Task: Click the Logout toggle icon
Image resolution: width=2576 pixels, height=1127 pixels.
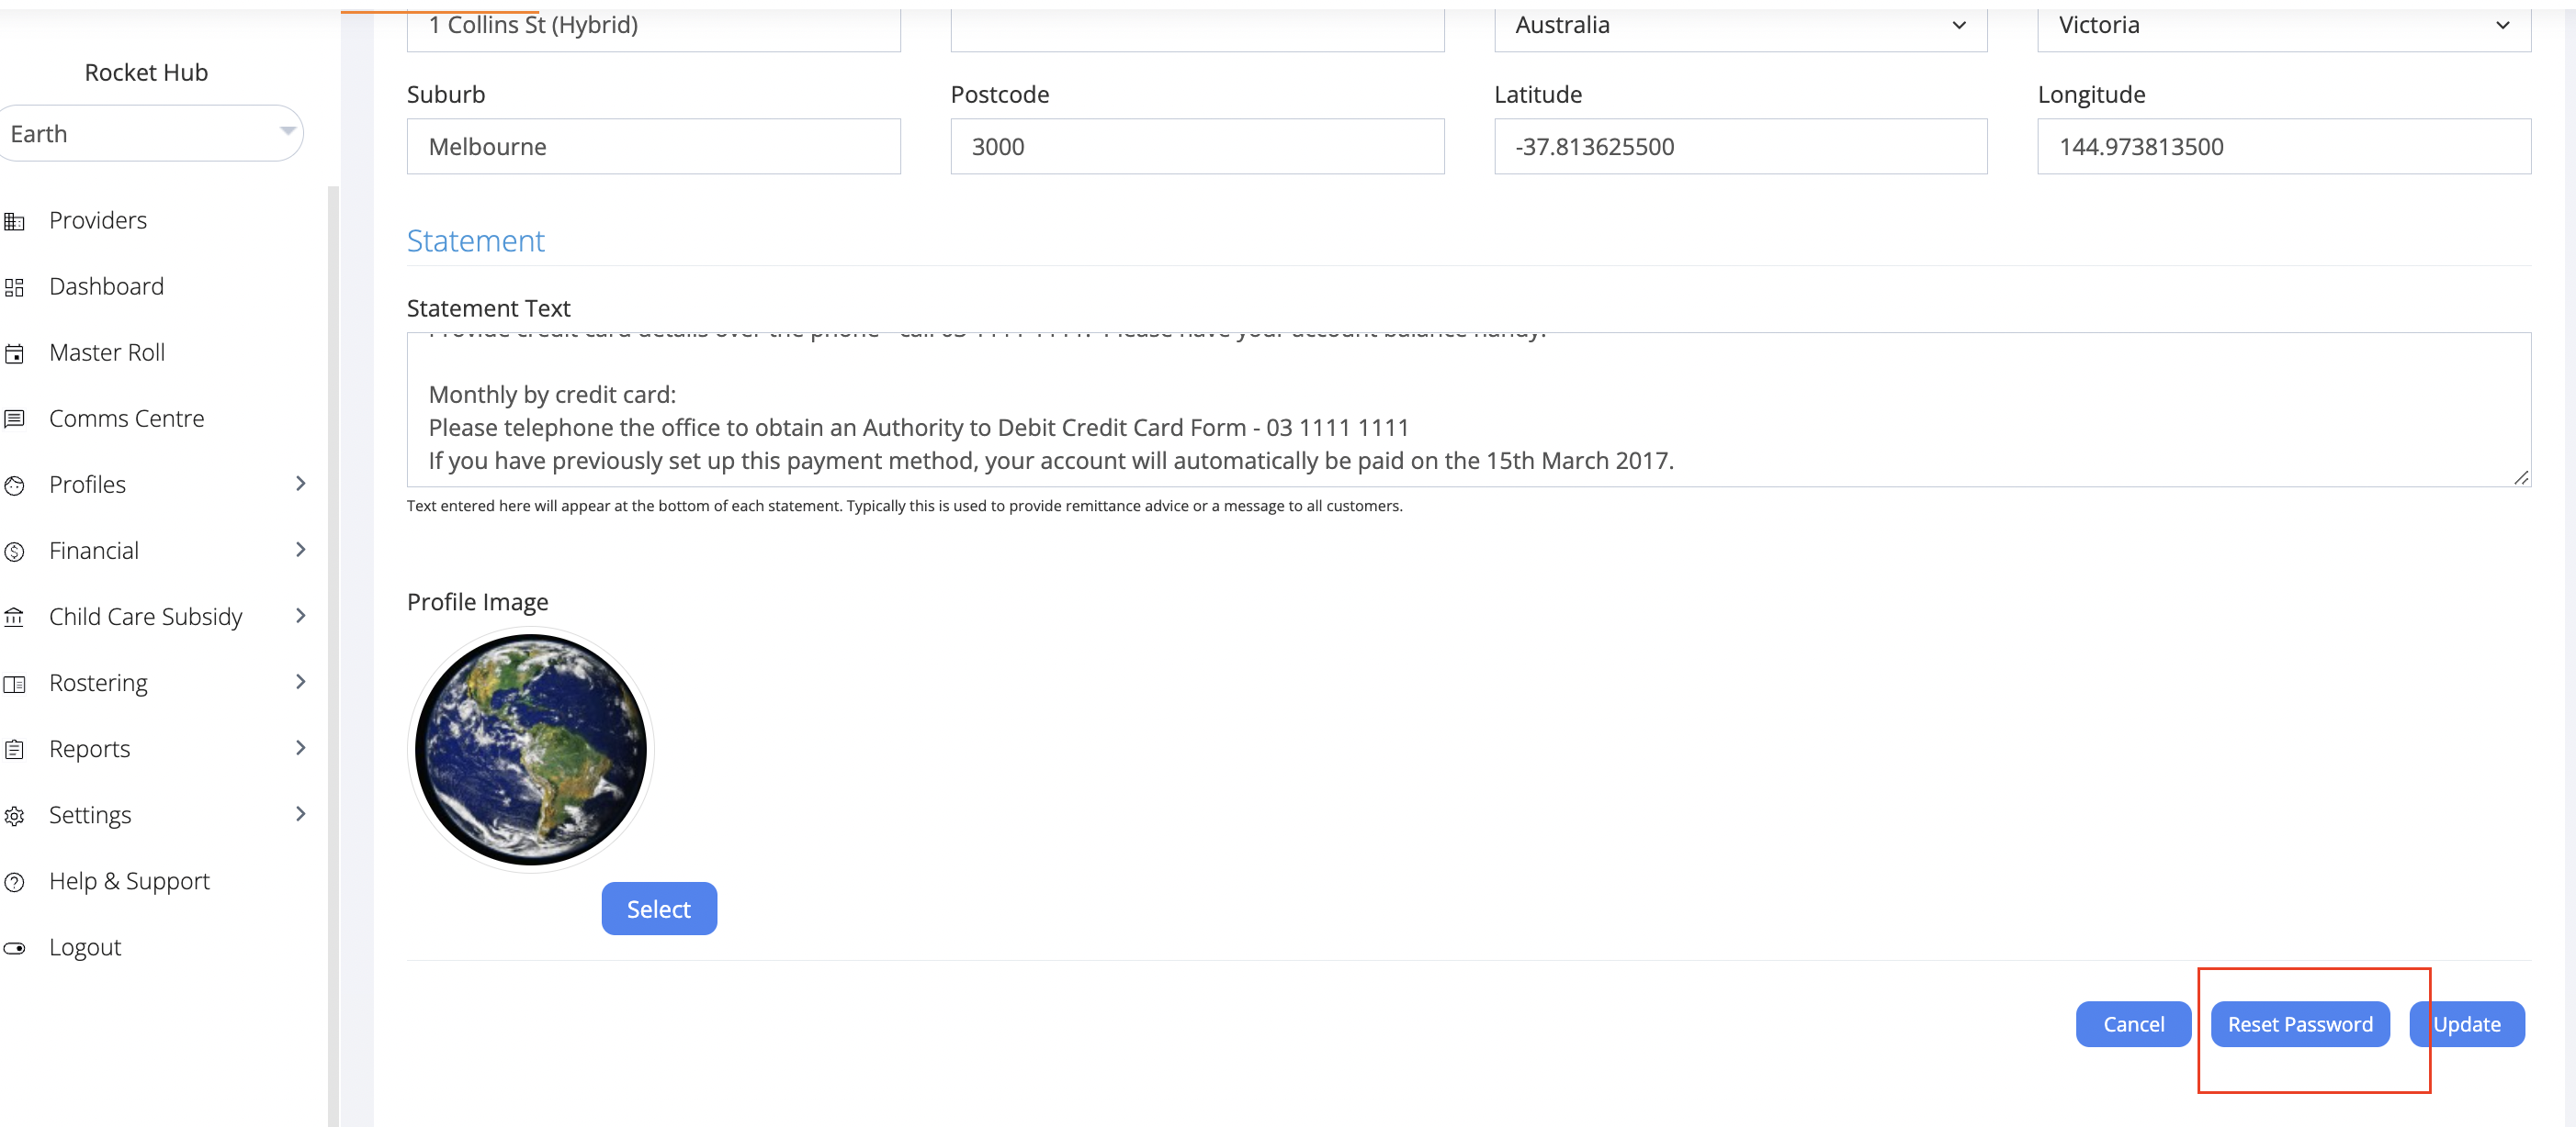Action: [x=14, y=948]
